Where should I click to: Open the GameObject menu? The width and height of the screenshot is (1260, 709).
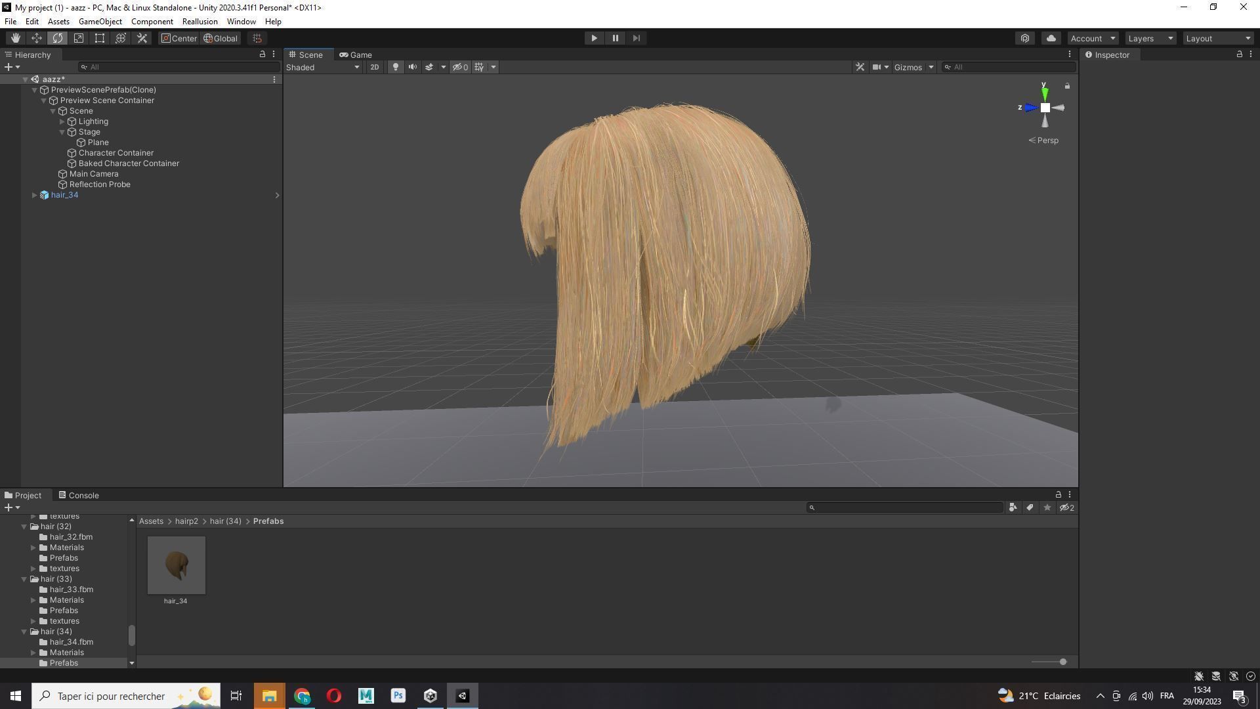tap(100, 22)
